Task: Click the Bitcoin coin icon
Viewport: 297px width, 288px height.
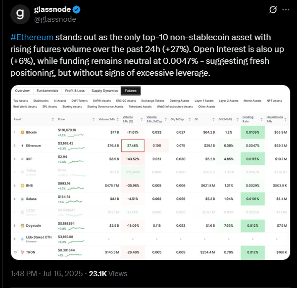Action: tap(22, 132)
